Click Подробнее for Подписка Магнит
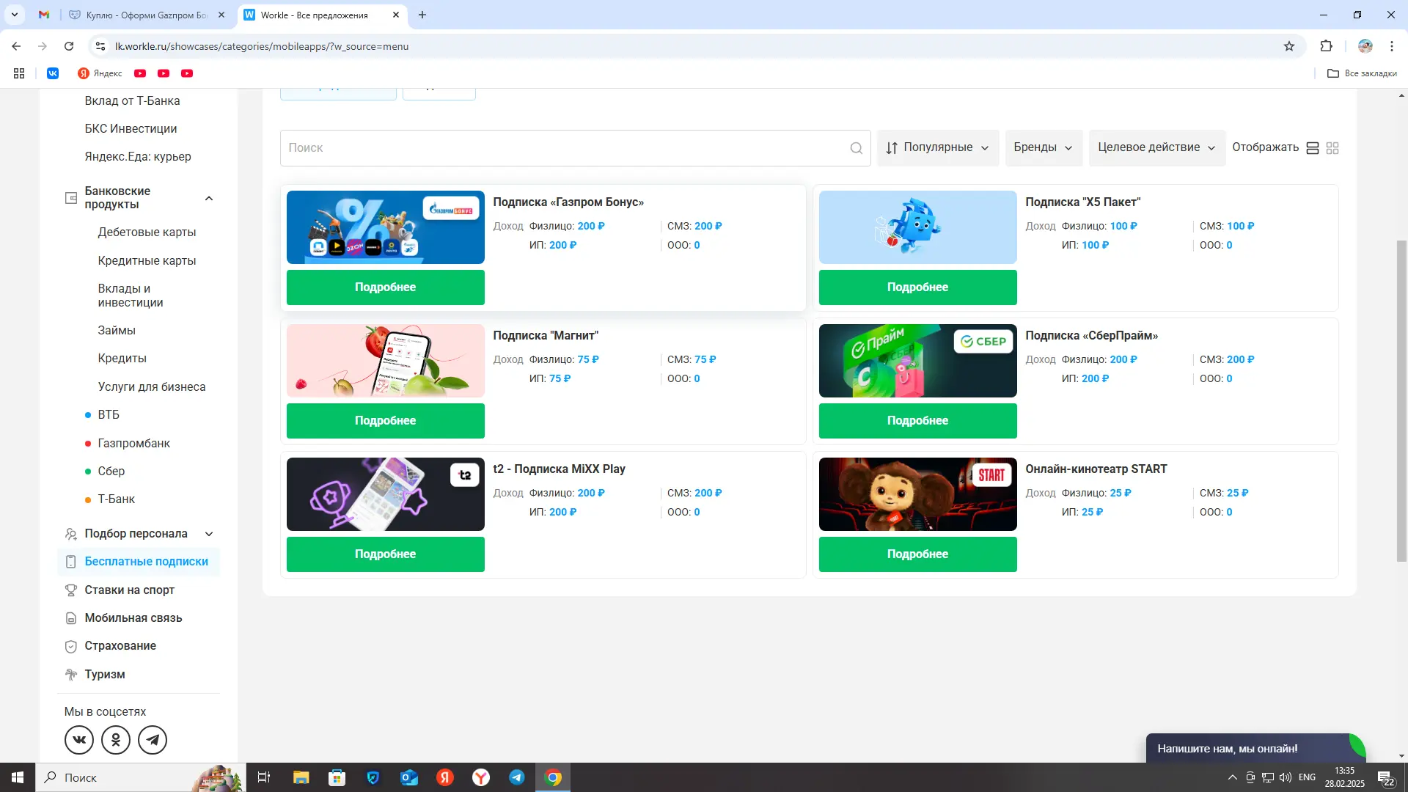Viewport: 1408px width, 792px height. click(386, 421)
